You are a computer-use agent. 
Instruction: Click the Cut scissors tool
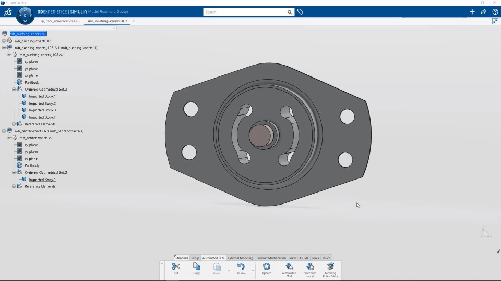pos(176,269)
